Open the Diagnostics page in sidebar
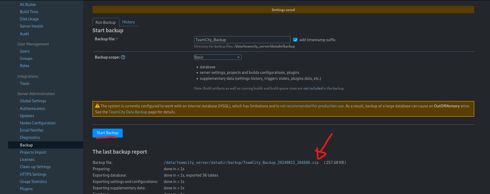This screenshot has height=194, width=490. pos(30,138)
